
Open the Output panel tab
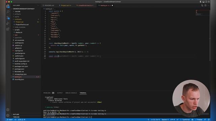(x=60, y=93)
